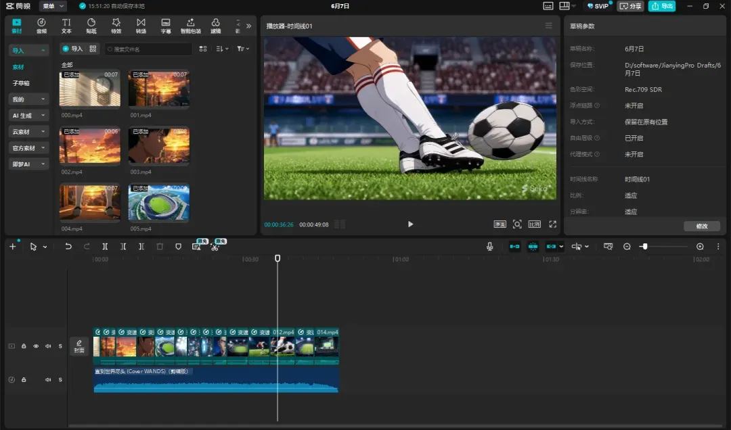Expand the AI生成 sidebar section

pos(28,116)
